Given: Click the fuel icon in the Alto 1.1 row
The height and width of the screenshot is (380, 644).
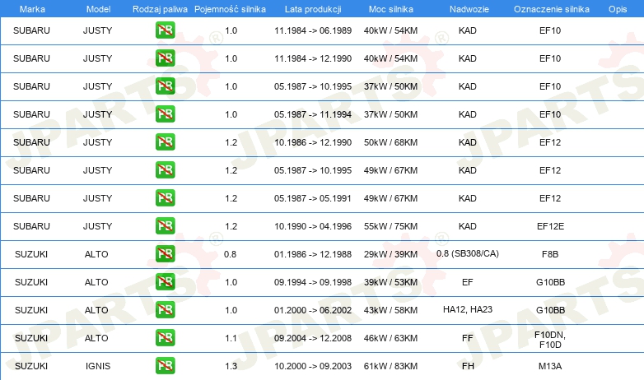Looking at the screenshot, I should 165,337.
